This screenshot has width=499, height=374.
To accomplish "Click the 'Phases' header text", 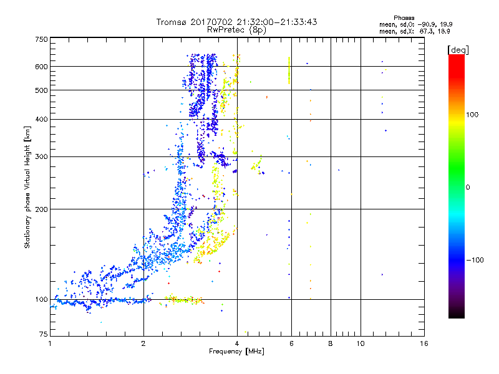I will 404,18.
